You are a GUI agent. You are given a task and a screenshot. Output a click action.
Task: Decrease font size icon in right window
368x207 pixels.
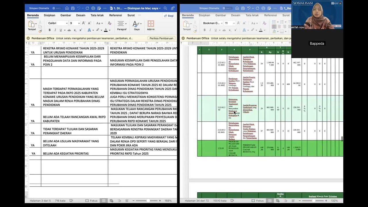click(244, 23)
